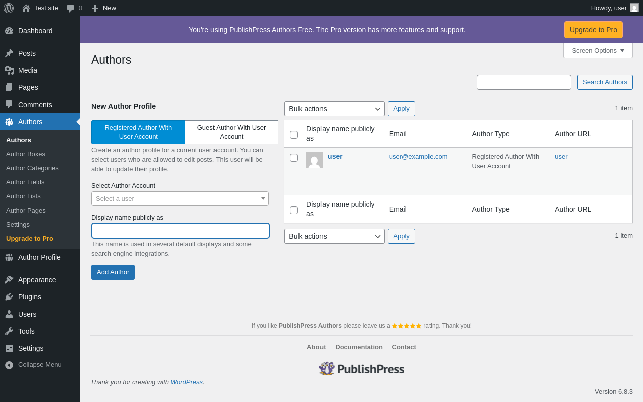Click the WordPress logo icon
Viewport: 643px width, 402px height.
pyautogui.click(x=9, y=8)
